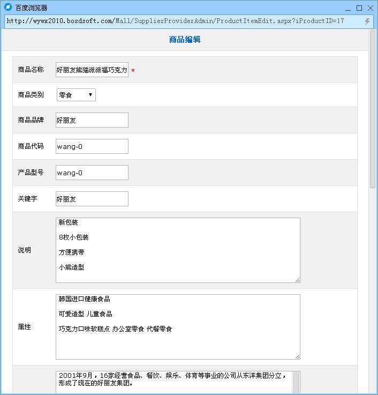Click the 产品型号 label
The image size is (378, 395).
31,173
